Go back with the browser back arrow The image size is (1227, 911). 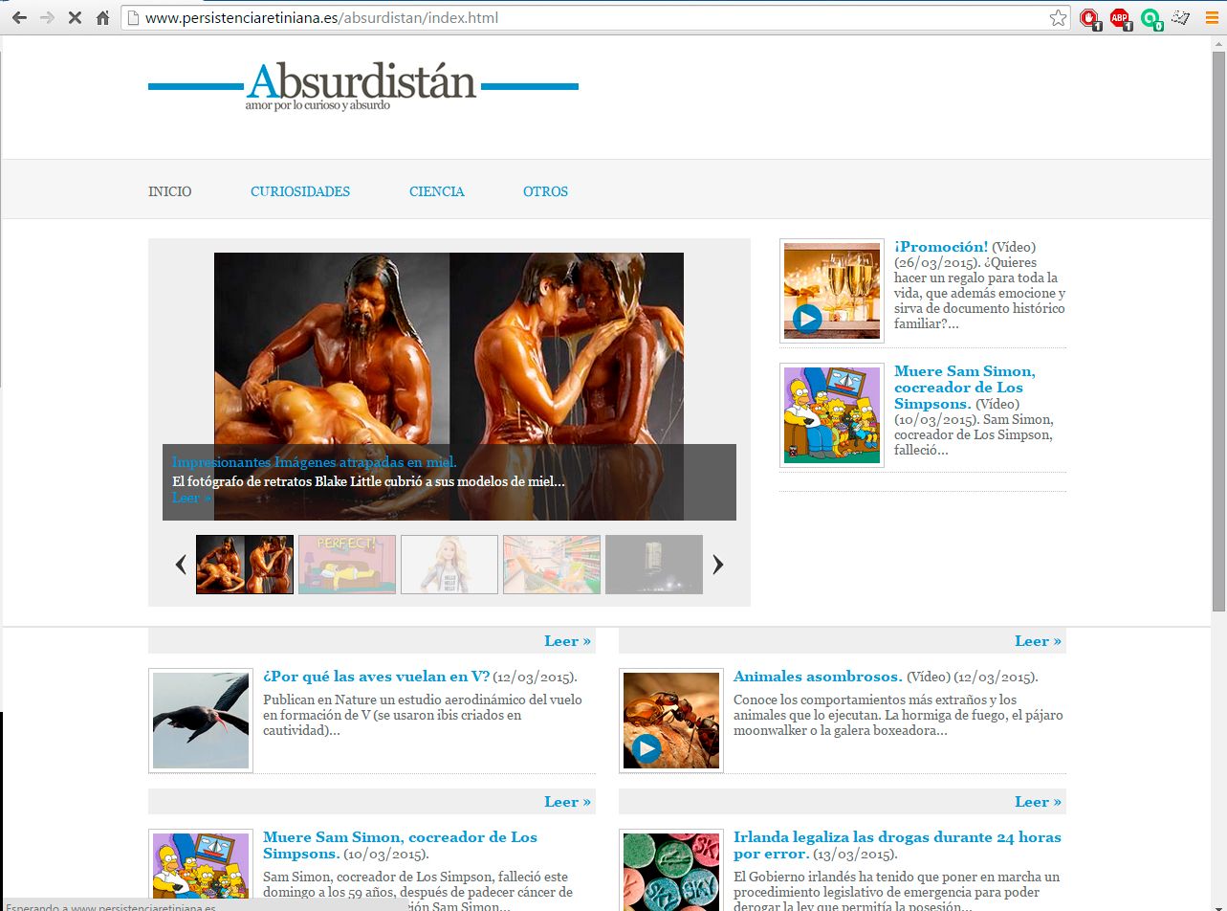pos(19,17)
